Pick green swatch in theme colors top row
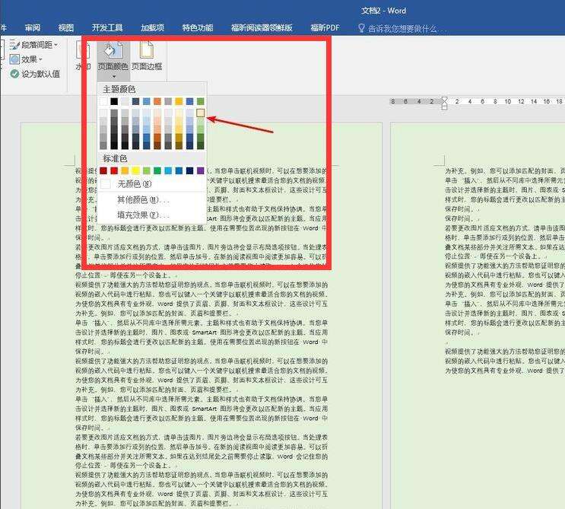565x509 pixels. point(201,102)
